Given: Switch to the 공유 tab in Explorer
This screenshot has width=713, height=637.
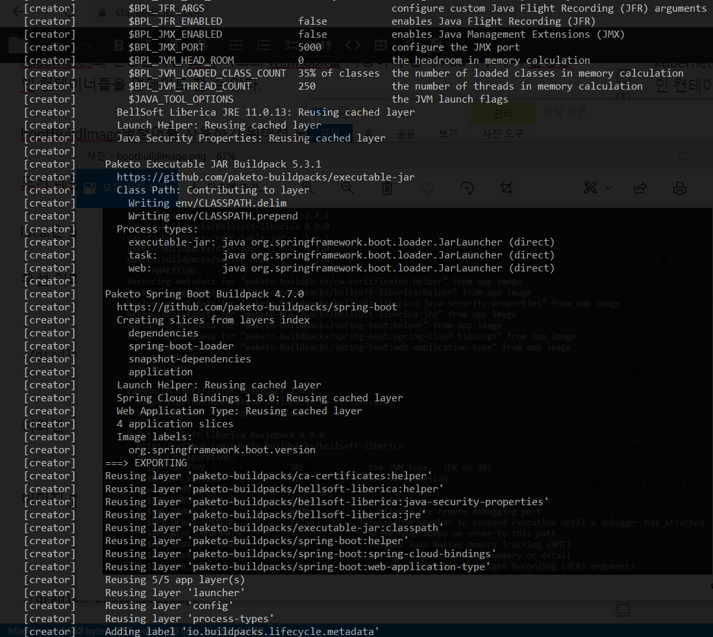Looking at the screenshot, I should (406, 133).
